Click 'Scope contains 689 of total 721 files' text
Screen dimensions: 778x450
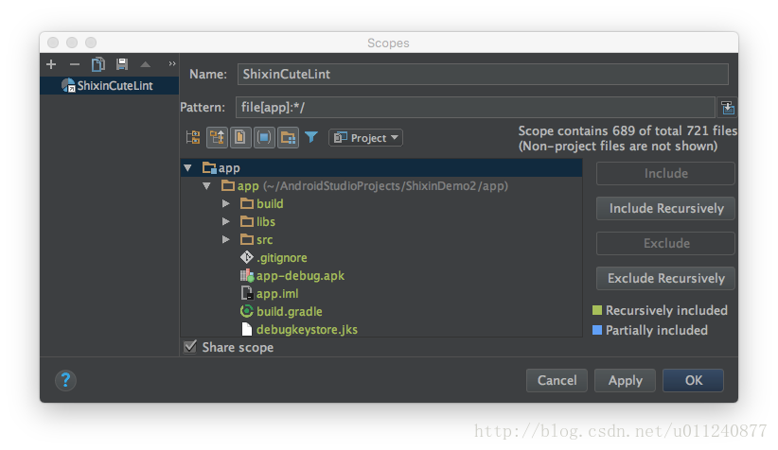click(628, 130)
